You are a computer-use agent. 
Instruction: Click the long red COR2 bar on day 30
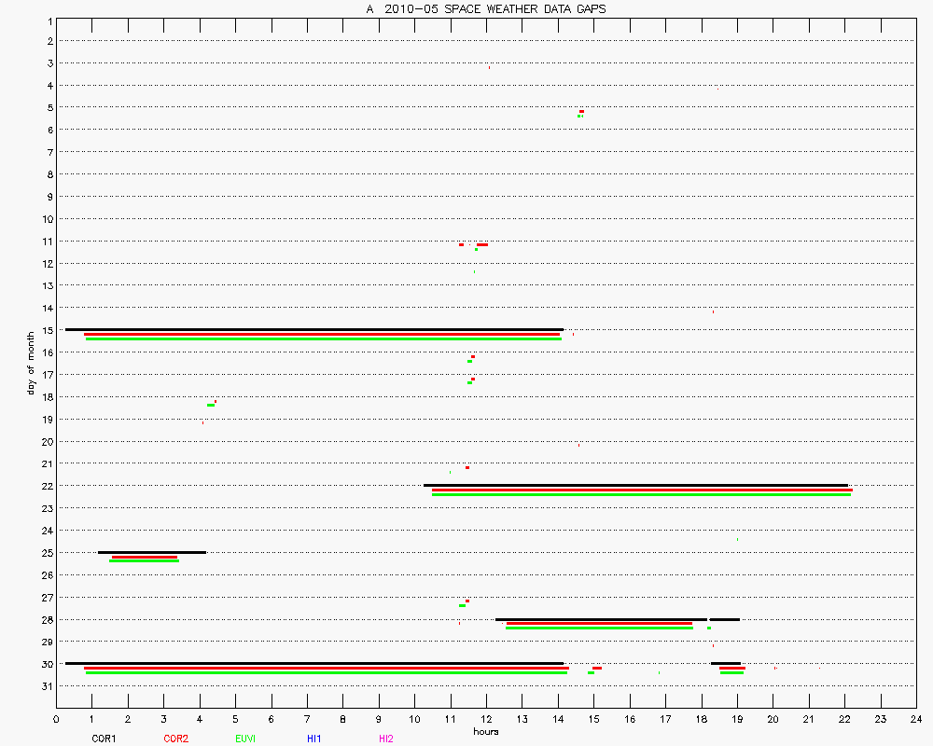click(x=327, y=668)
